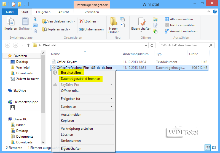Click the back arrow navigation button
The width and height of the screenshot is (220, 153).
pos(7,45)
